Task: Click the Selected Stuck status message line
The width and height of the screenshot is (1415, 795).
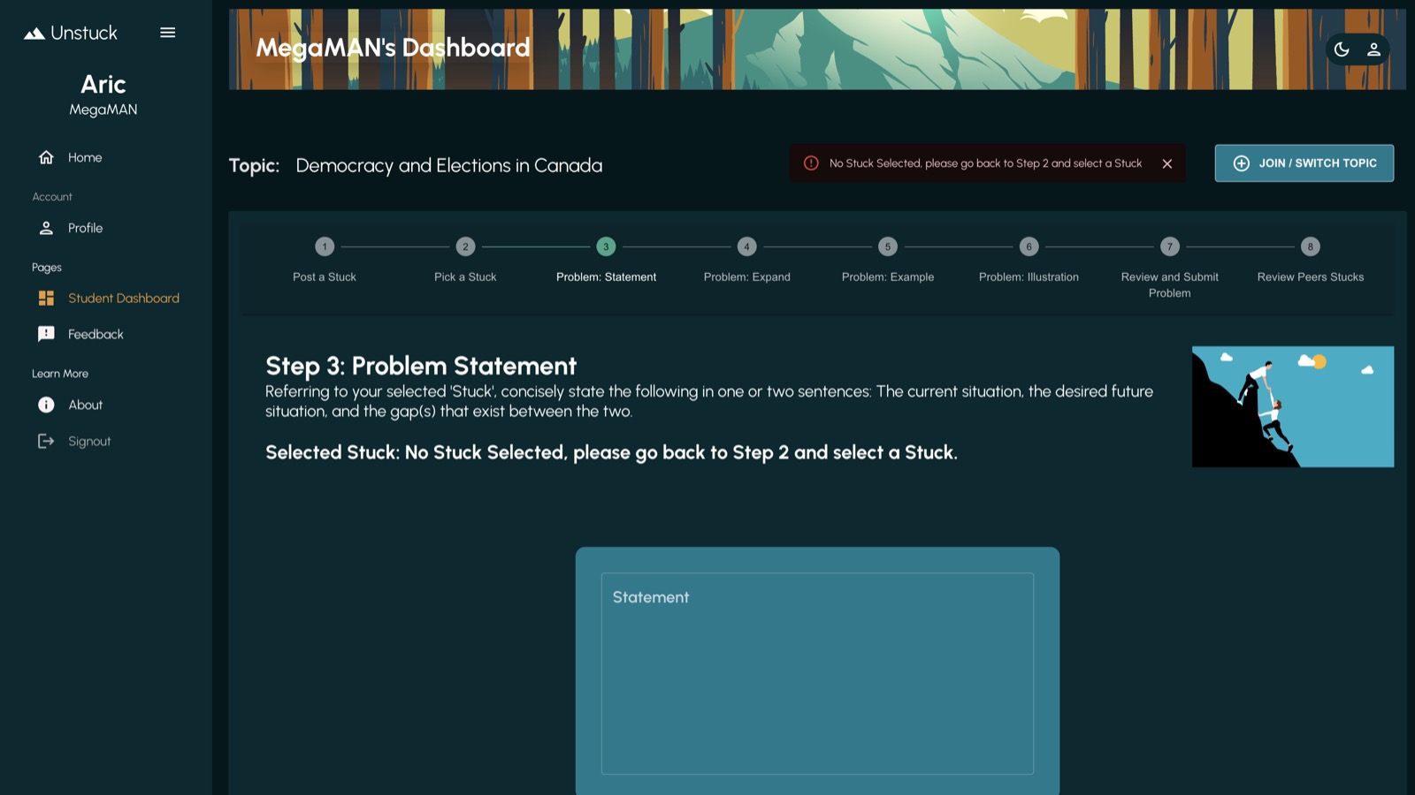Action: tap(611, 453)
